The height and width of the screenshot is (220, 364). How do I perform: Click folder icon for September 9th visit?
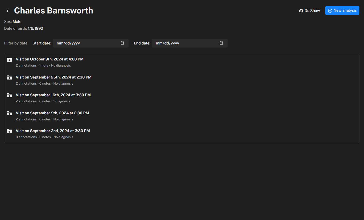9,113
